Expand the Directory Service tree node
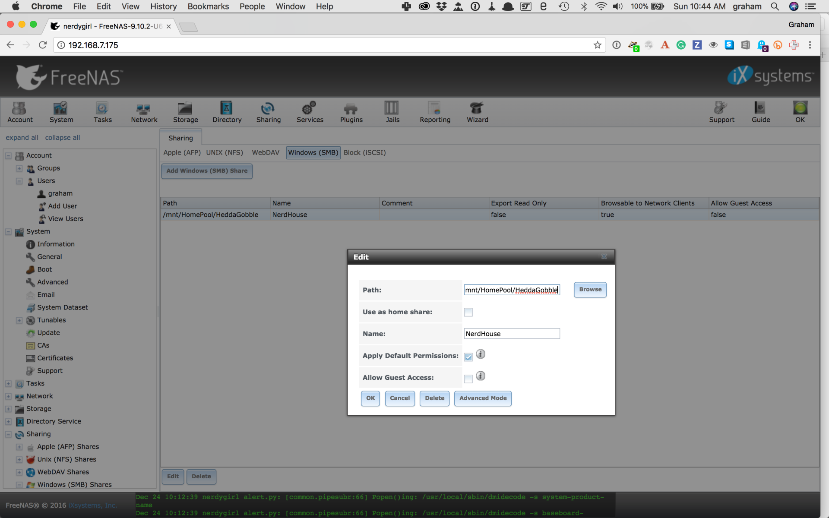 click(x=8, y=421)
